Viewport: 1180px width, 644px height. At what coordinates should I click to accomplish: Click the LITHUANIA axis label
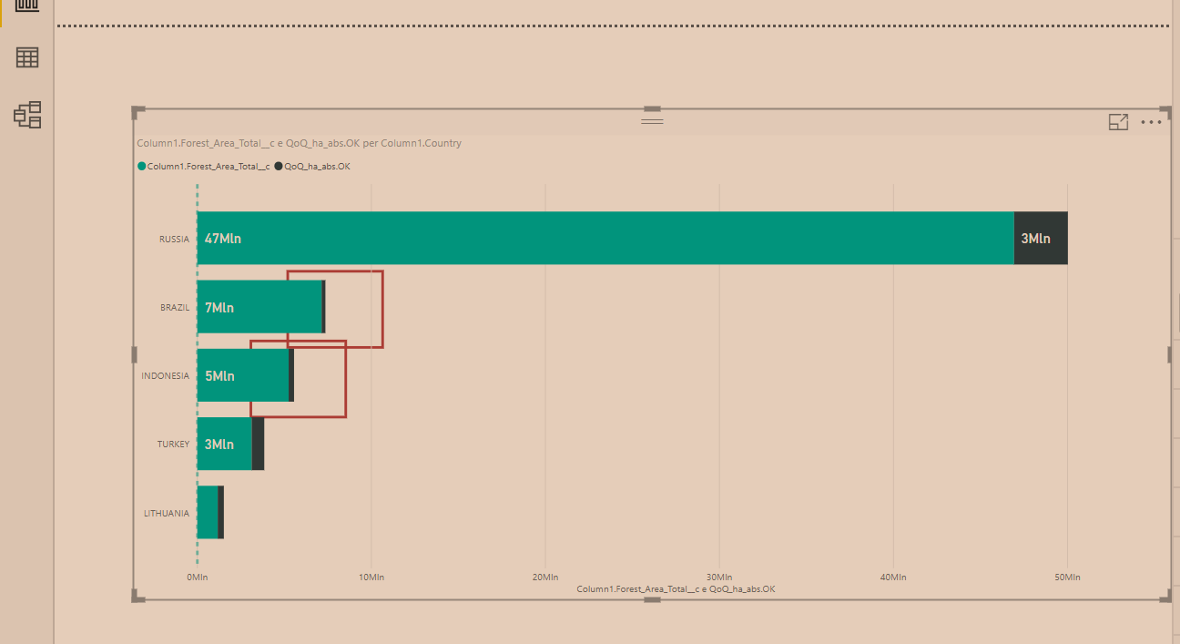click(167, 514)
